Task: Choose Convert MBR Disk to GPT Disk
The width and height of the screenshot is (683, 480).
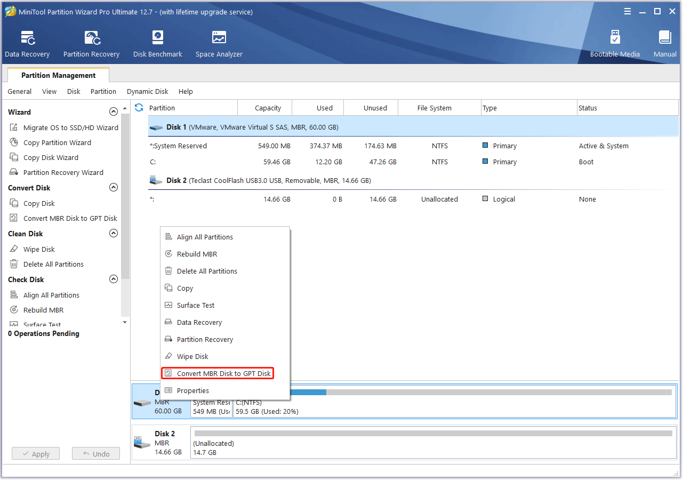Action: pyautogui.click(x=218, y=373)
